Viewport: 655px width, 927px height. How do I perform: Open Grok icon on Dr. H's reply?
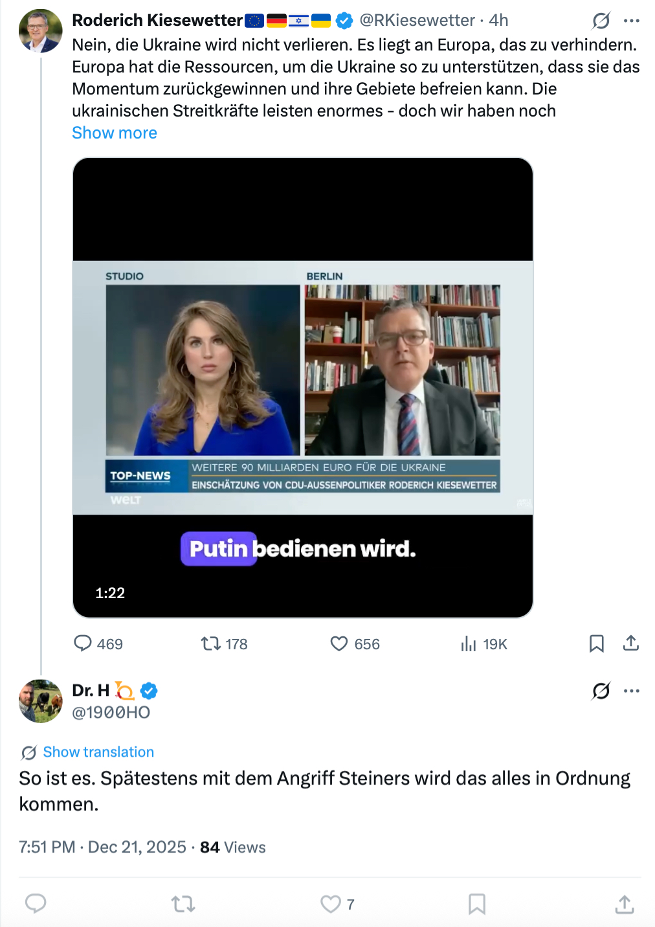coord(601,691)
